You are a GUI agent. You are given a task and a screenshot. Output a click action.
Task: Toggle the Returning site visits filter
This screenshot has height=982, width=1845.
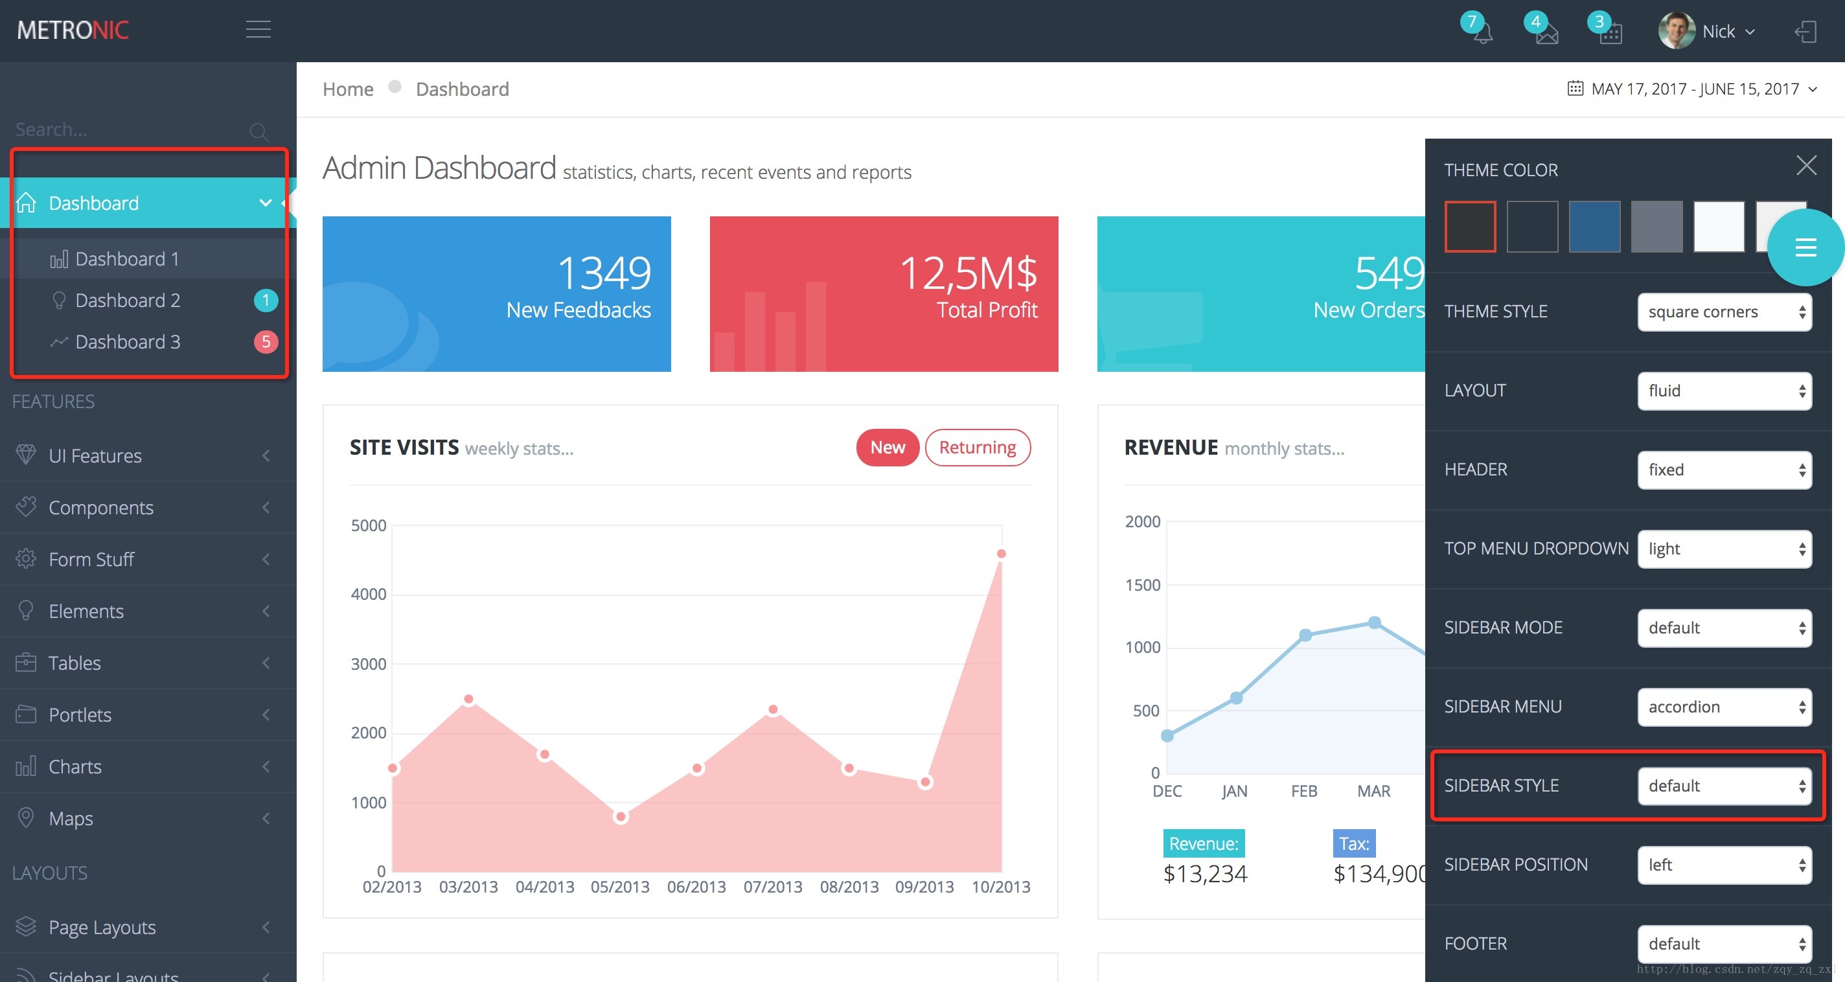point(977,448)
